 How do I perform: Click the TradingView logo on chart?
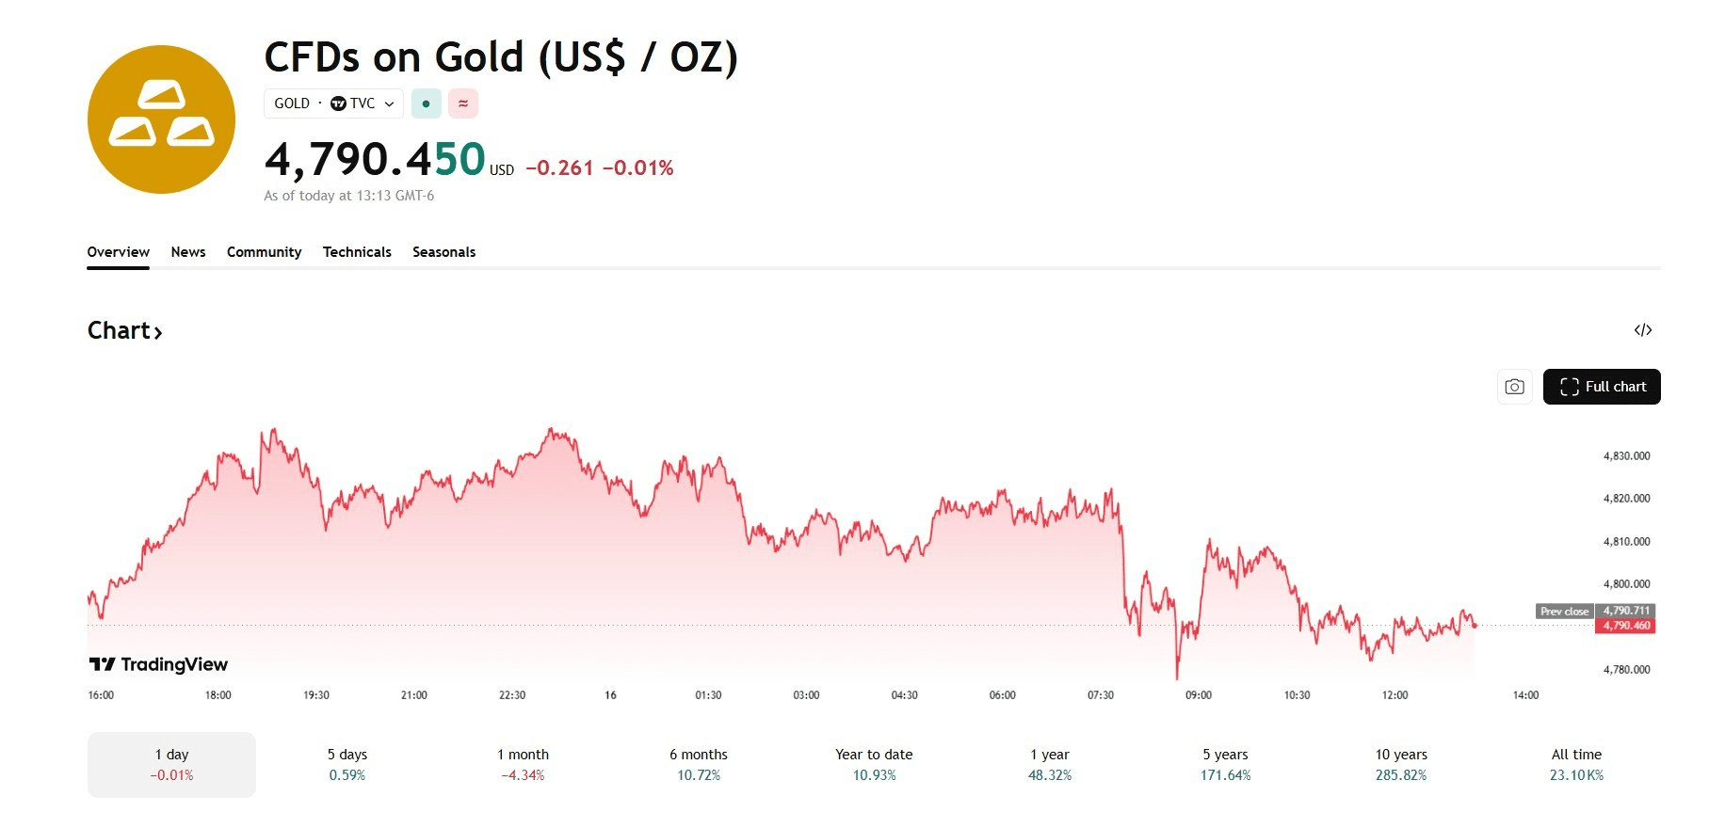158,664
